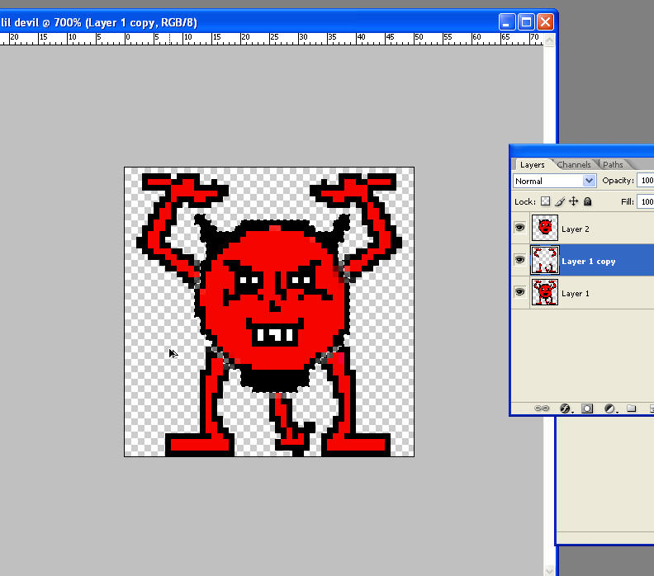Enable lock position move icon
Image resolution: width=654 pixels, height=576 pixels.
pyautogui.click(x=574, y=201)
